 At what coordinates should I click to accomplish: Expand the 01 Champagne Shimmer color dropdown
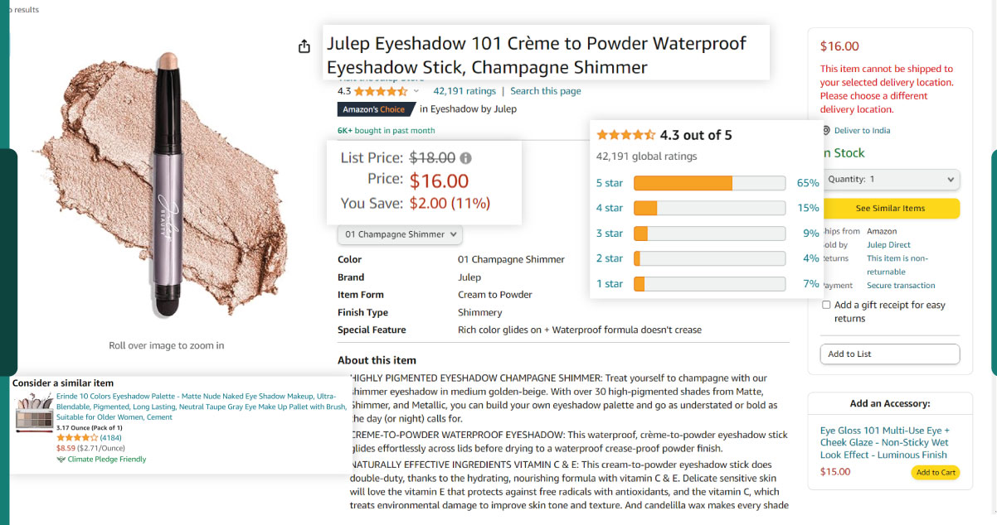[400, 235]
